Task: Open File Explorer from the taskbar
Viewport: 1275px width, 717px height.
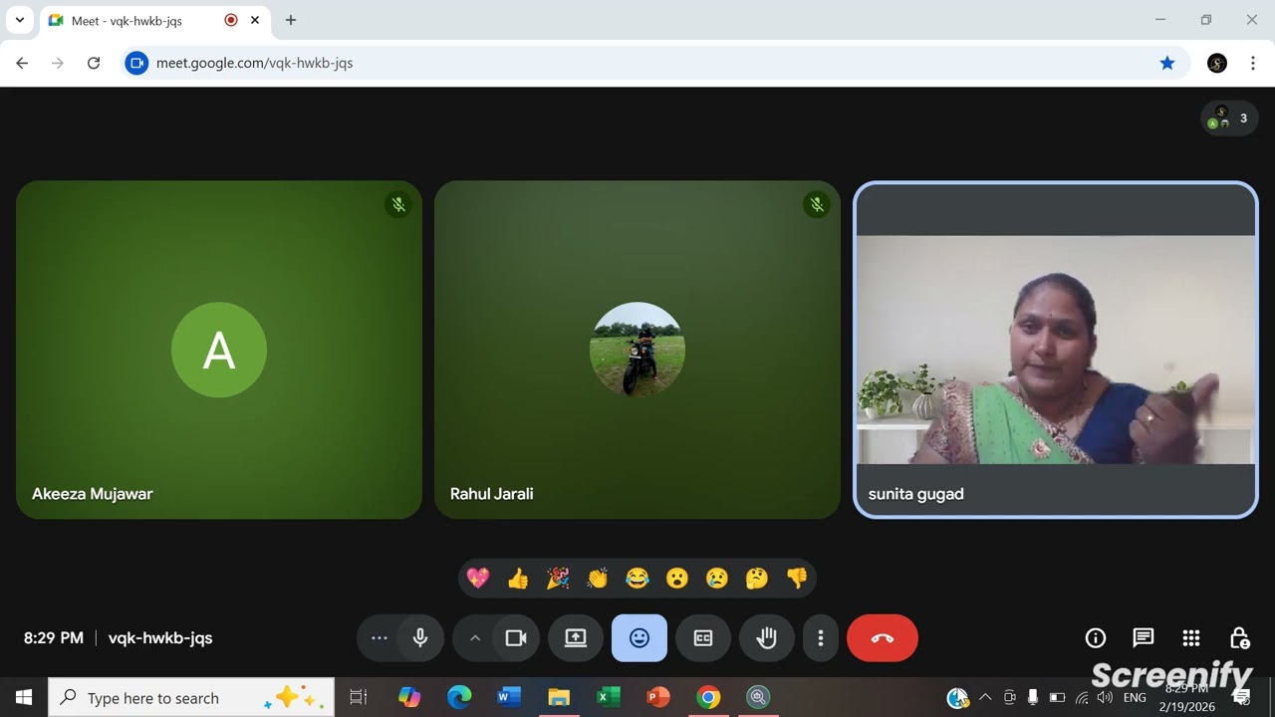Action: [559, 697]
